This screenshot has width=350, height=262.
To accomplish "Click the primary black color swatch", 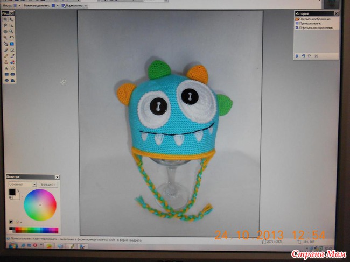I will click(x=11, y=192).
